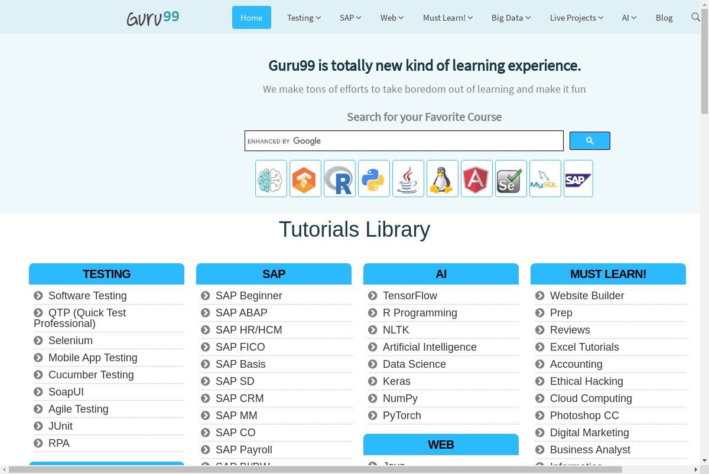Open the SAP HR/HCM tutorial link
Screen dimensions: 709x474
pos(249,330)
